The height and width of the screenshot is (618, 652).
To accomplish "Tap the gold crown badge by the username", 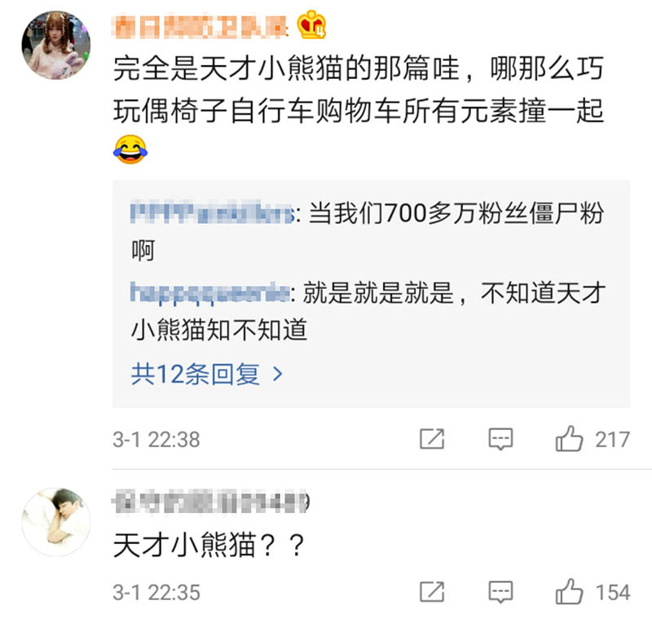I will 311,25.
